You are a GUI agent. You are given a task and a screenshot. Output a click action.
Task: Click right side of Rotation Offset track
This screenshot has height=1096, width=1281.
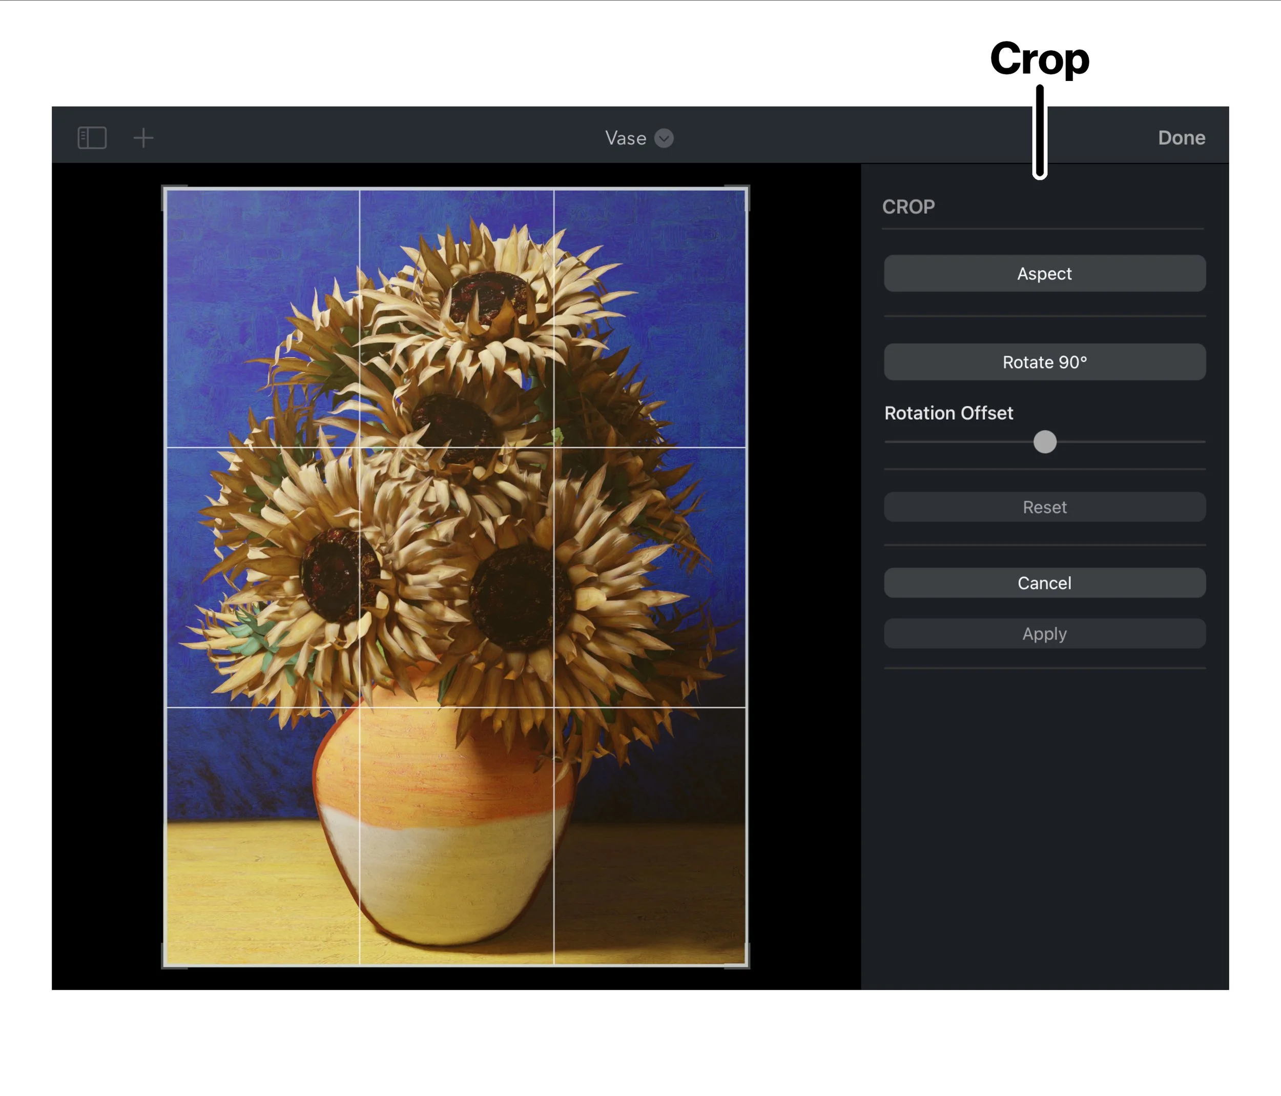(x=1138, y=441)
